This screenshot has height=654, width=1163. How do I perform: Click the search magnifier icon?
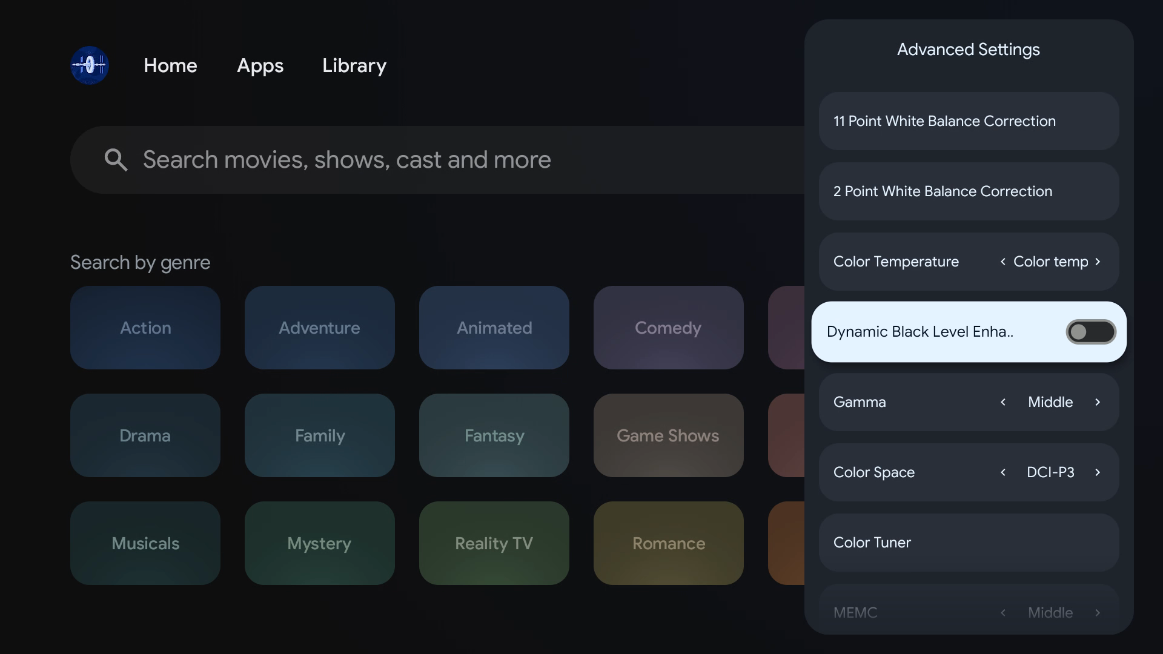point(116,160)
